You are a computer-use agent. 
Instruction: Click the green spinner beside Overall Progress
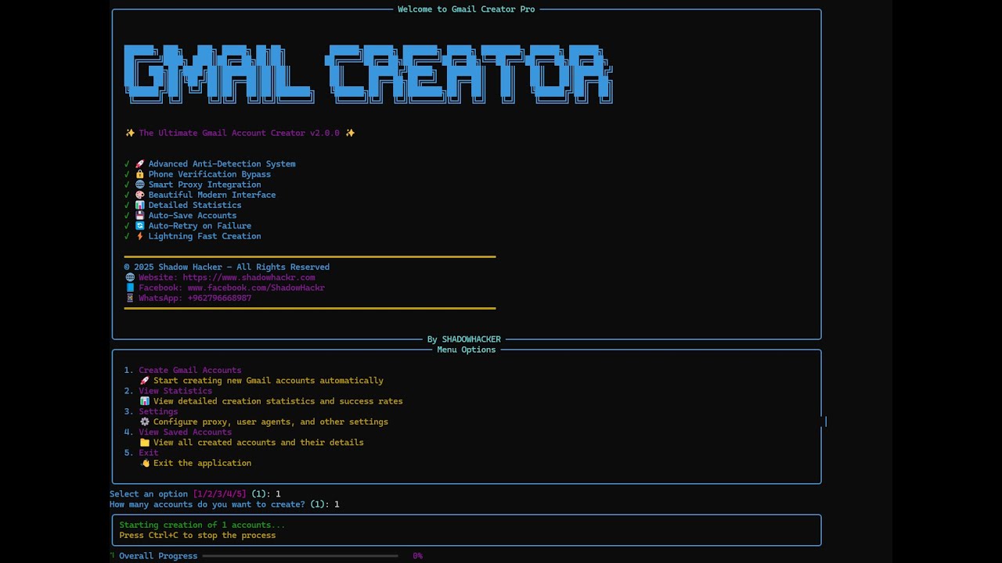112,556
